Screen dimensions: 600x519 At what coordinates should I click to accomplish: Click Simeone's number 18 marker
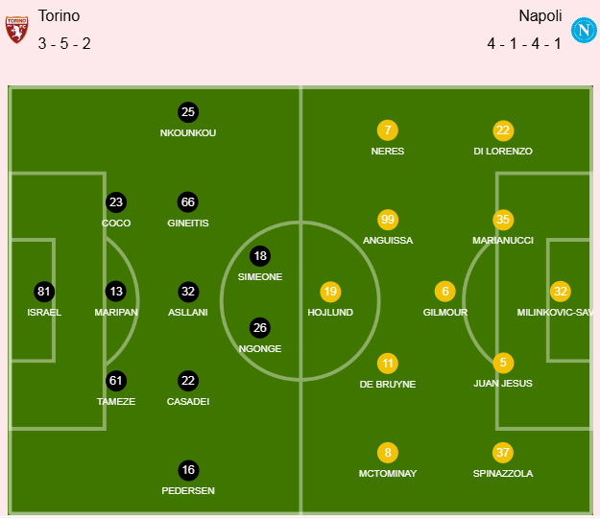point(260,256)
